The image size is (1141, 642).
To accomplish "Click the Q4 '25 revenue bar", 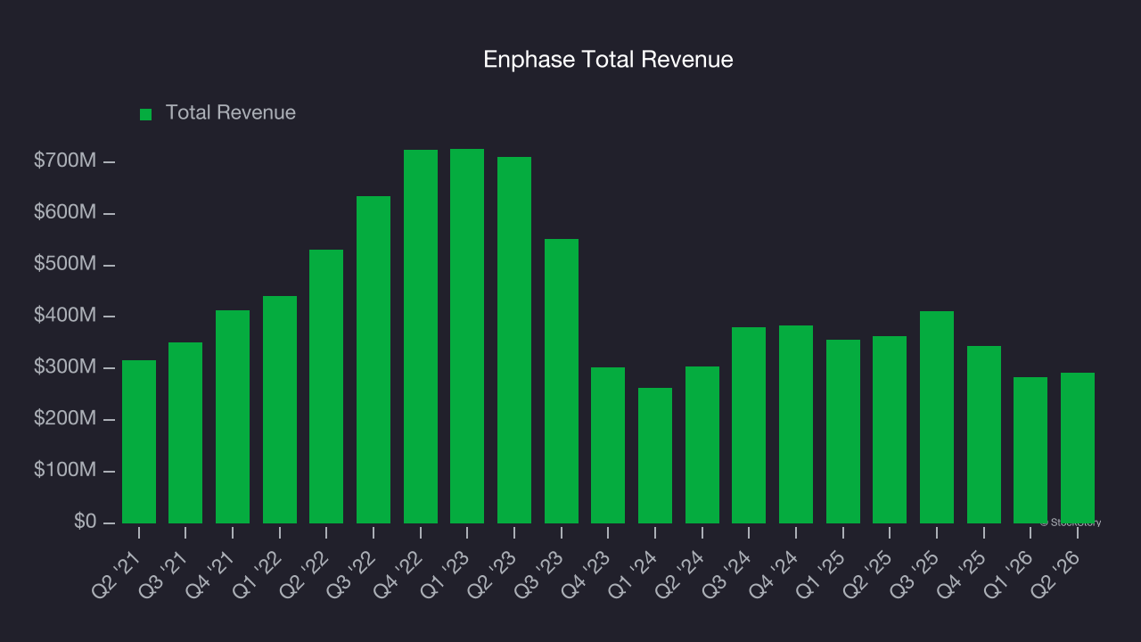I will pos(984,434).
